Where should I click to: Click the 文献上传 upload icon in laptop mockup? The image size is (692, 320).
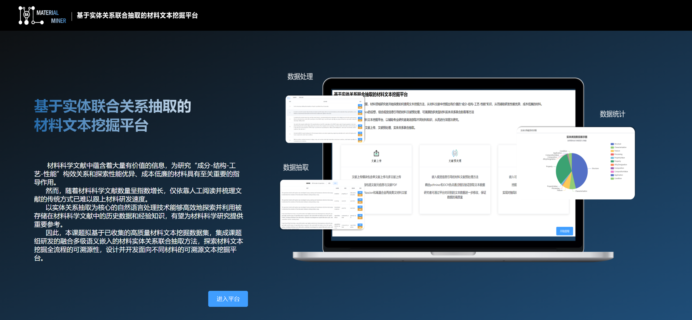pos(376,153)
